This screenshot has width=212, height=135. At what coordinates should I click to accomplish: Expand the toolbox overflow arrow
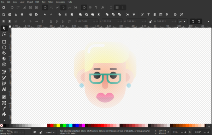[4, 121]
